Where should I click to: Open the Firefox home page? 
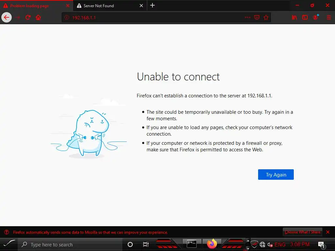(38, 18)
